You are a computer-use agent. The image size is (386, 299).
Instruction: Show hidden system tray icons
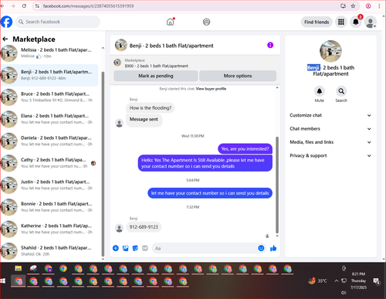pyautogui.click(x=336, y=280)
